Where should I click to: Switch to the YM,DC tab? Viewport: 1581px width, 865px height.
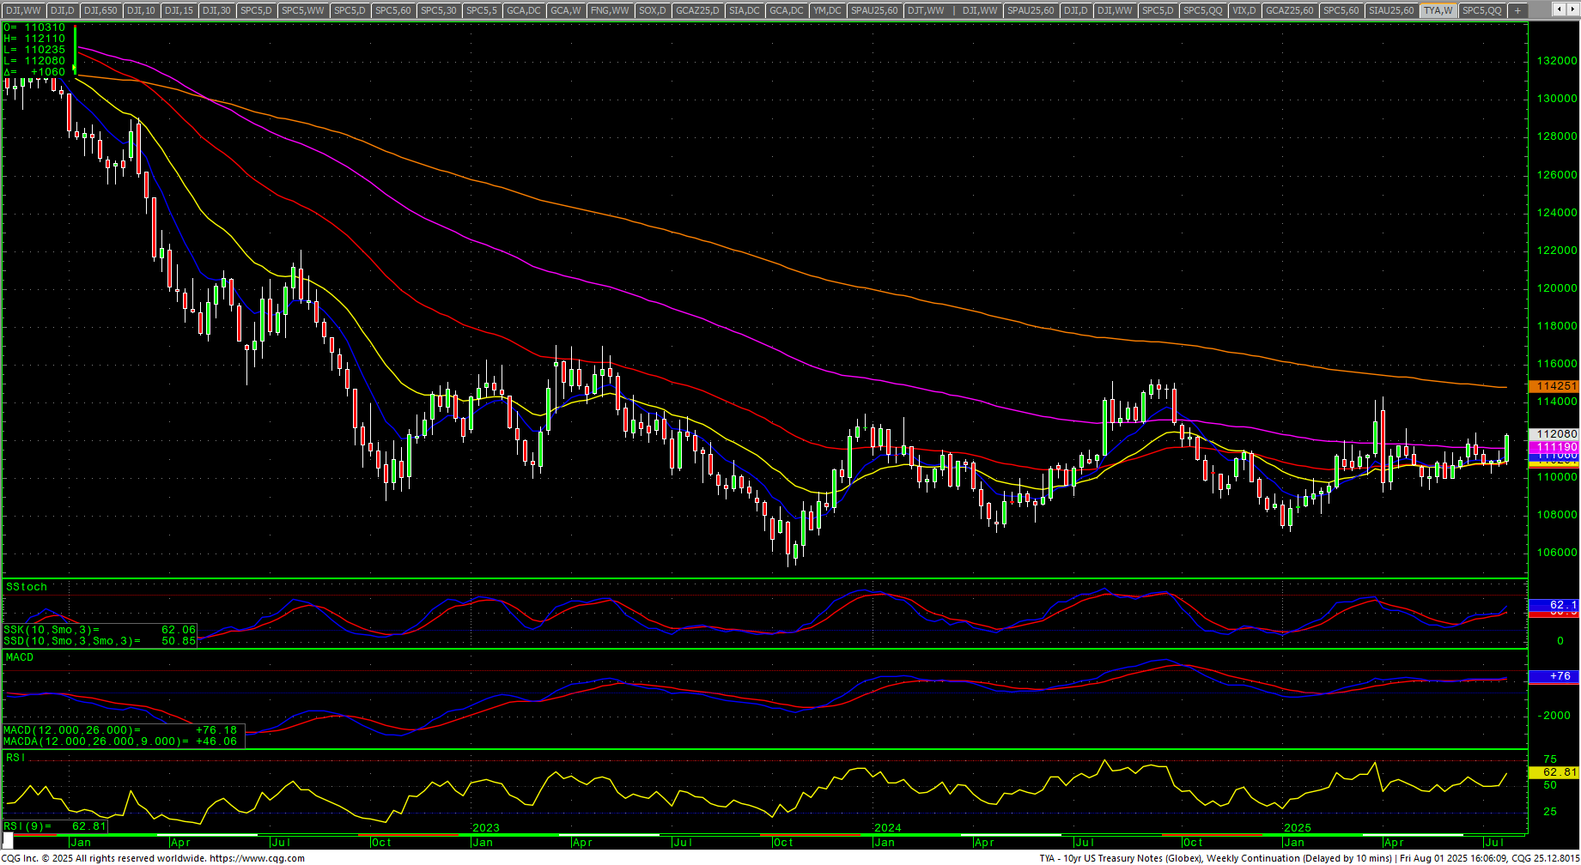point(828,10)
